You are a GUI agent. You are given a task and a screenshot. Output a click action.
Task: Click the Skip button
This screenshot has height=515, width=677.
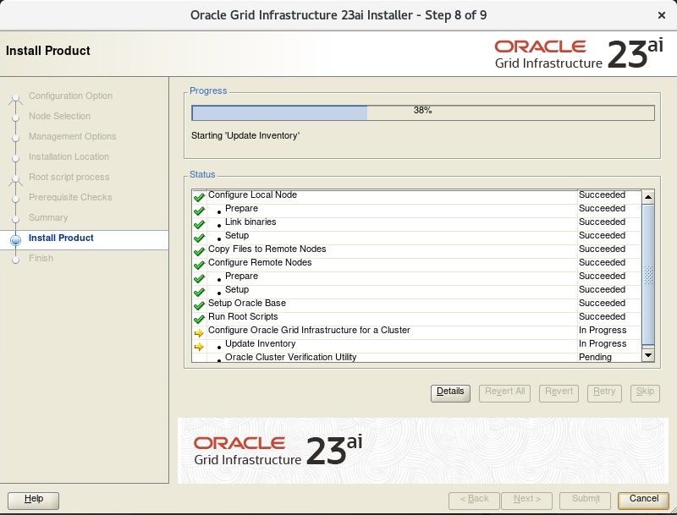pyautogui.click(x=645, y=393)
